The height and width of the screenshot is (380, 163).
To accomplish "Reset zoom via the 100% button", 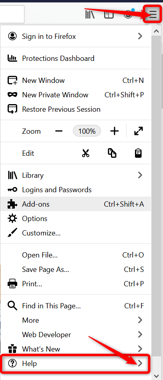I will pos(87,131).
